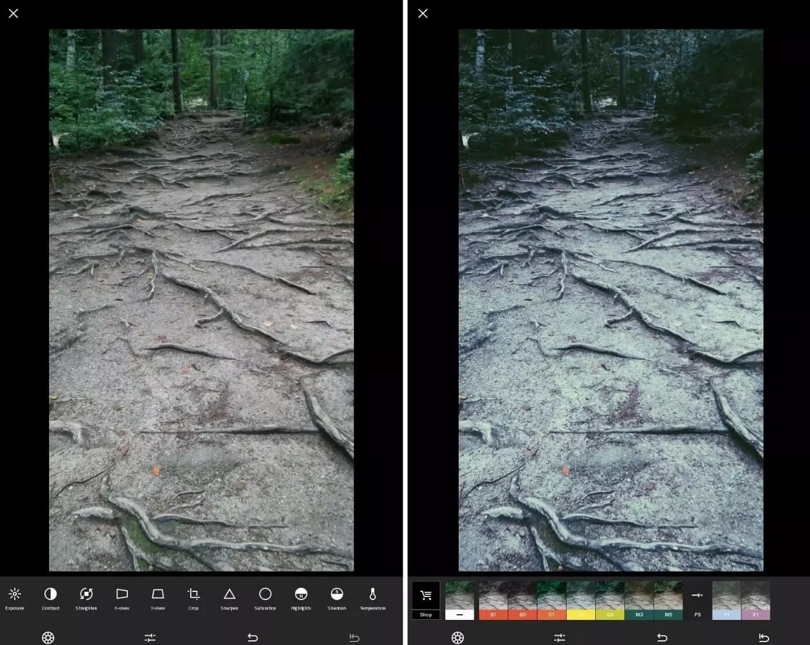810x645 pixels.
Task: Adjust P5 filter strength
Action: [697, 600]
